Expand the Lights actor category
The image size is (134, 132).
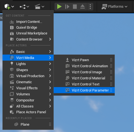(28, 64)
